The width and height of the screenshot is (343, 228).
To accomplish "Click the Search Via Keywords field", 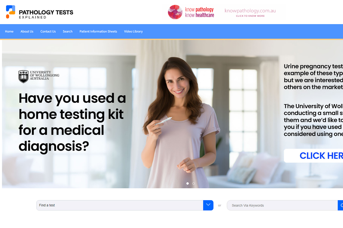I will click(282, 205).
